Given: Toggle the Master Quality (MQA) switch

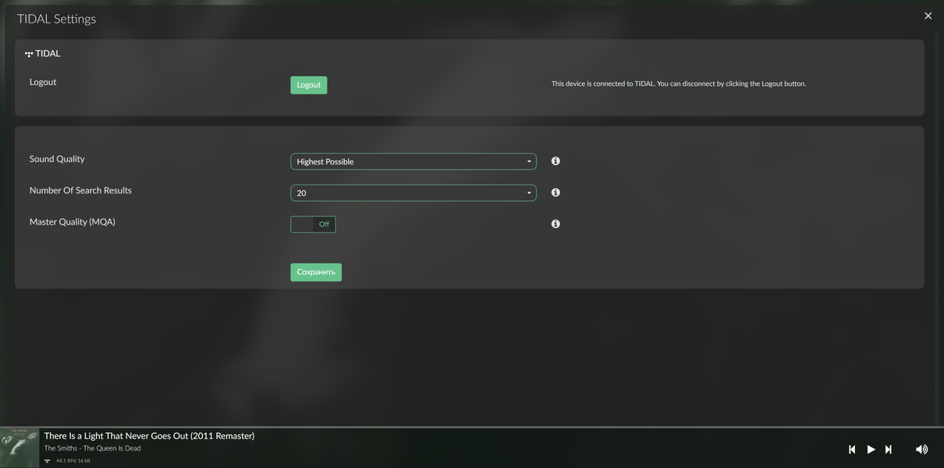Looking at the screenshot, I should [x=313, y=224].
